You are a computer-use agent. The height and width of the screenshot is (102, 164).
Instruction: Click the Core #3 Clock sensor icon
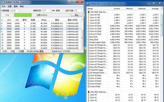pyautogui.click(x=88, y=34)
